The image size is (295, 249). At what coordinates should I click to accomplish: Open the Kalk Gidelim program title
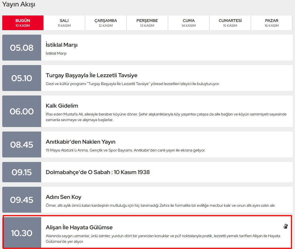point(62,106)
